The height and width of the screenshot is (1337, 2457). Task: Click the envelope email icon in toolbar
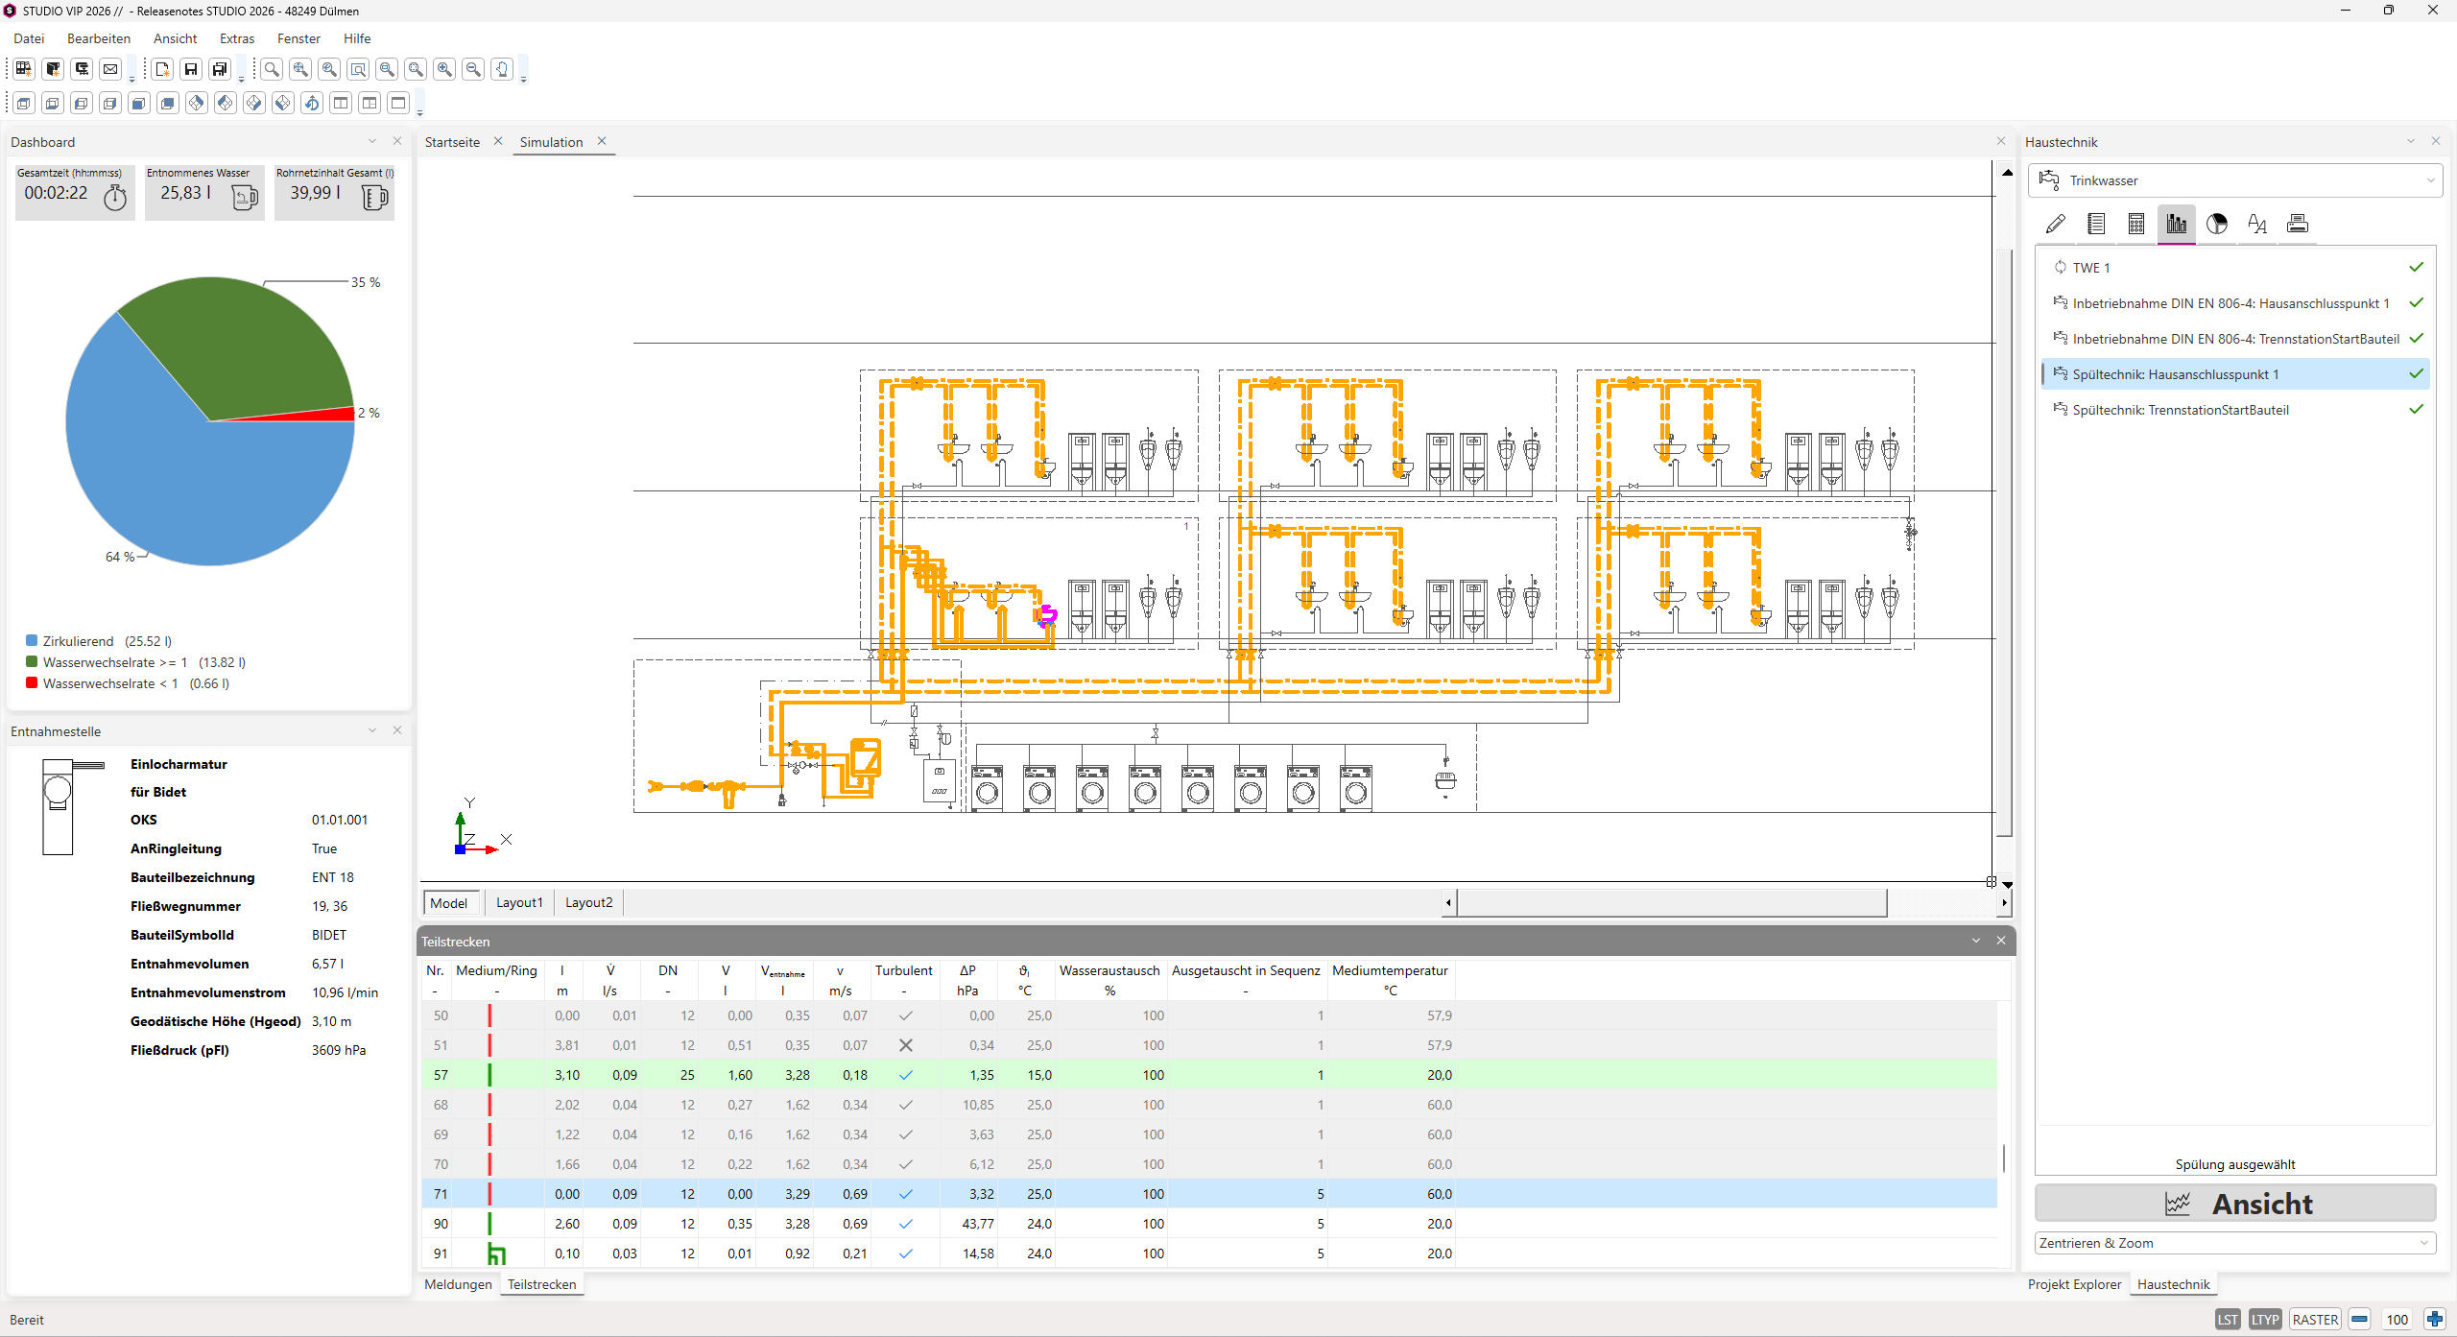[110, 69]
